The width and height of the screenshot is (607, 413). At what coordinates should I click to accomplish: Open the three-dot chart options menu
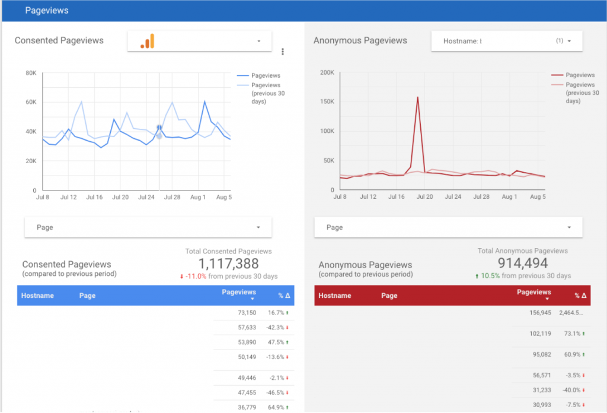point(283,52)
